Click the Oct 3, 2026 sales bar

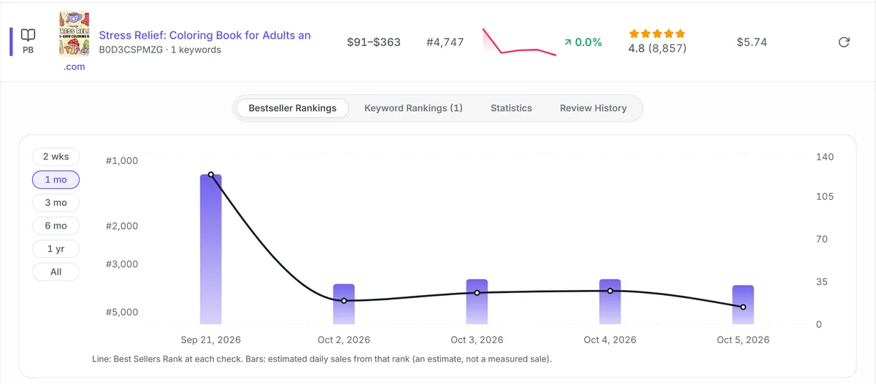[477, 302]
